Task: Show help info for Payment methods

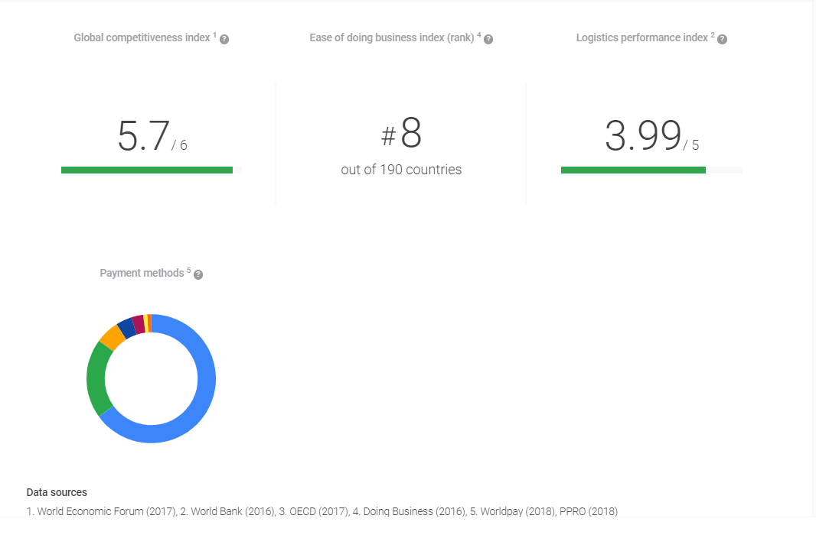Action: coord(198,274)
